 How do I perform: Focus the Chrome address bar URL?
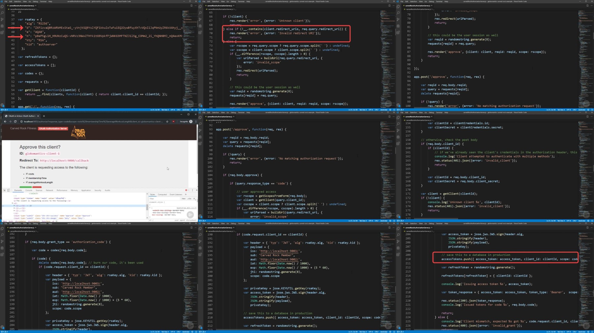pyautogui.click(x=93, y=122)
